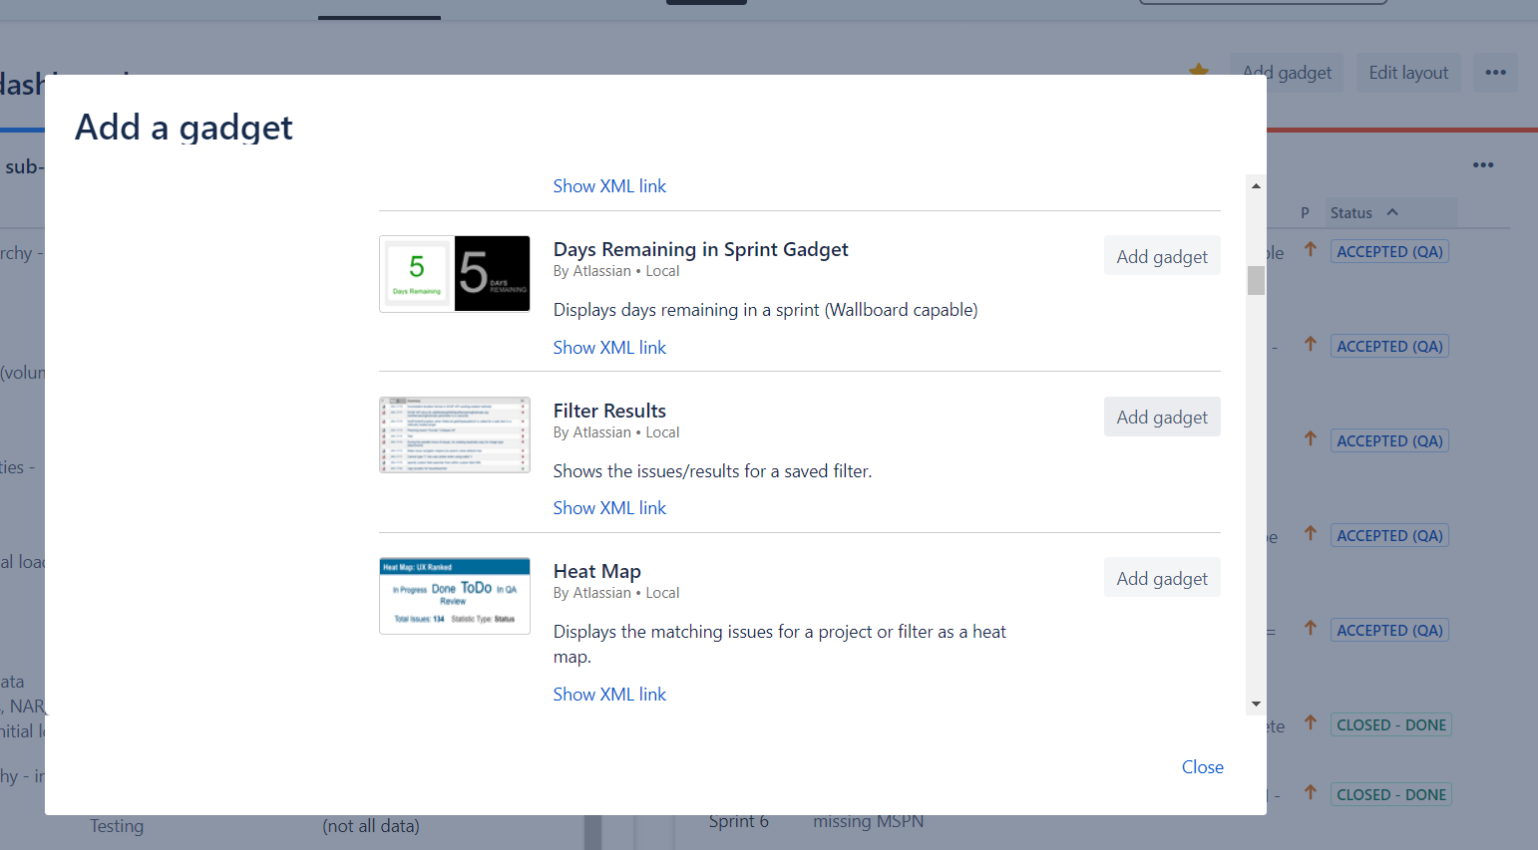Click the Filter Results preview thumbnail
The width and height of the screenshot is (1538, 850).
[x=455, y=434]
